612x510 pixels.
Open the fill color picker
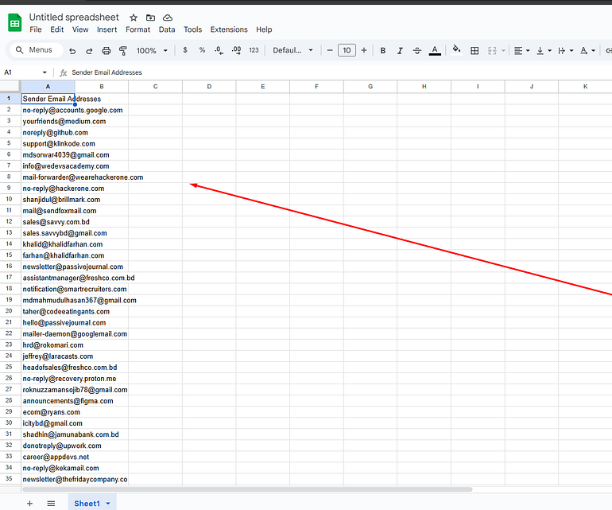tap(456, 49)
